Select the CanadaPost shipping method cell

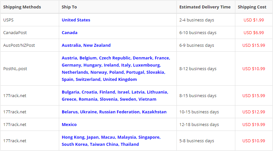(14, 32)
